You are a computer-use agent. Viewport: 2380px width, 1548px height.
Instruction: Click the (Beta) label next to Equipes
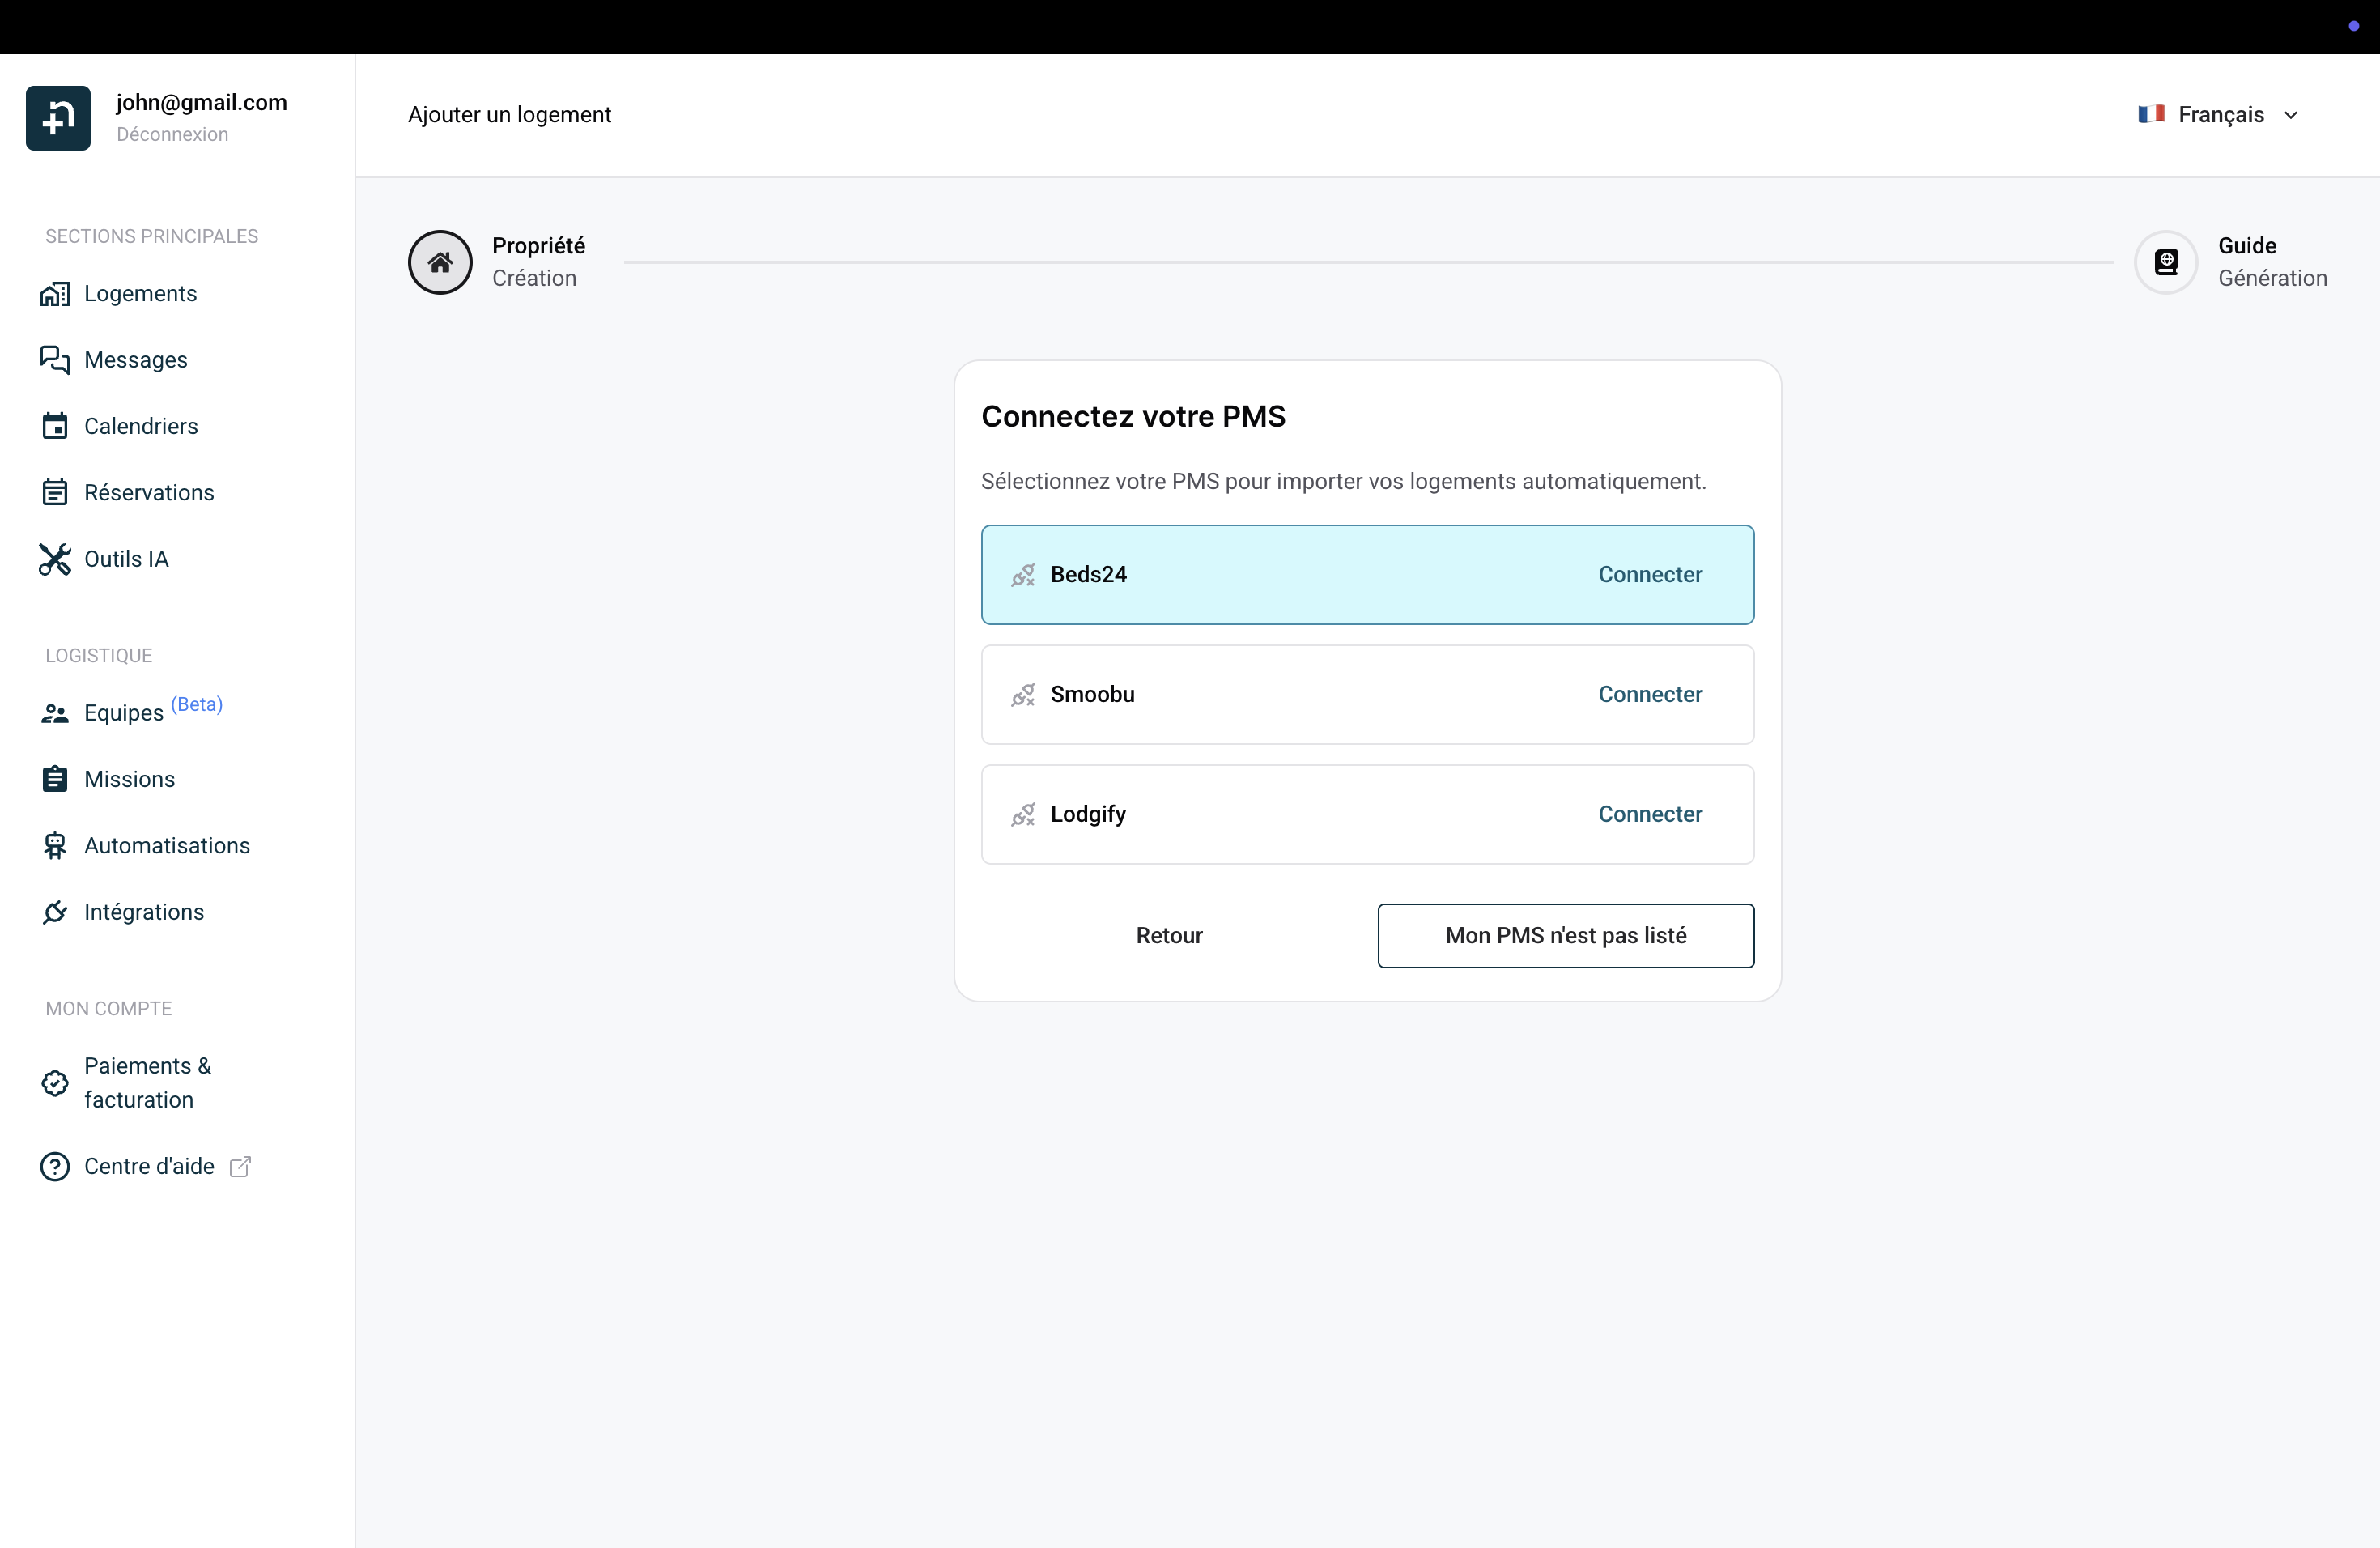[x=197, y=704]
